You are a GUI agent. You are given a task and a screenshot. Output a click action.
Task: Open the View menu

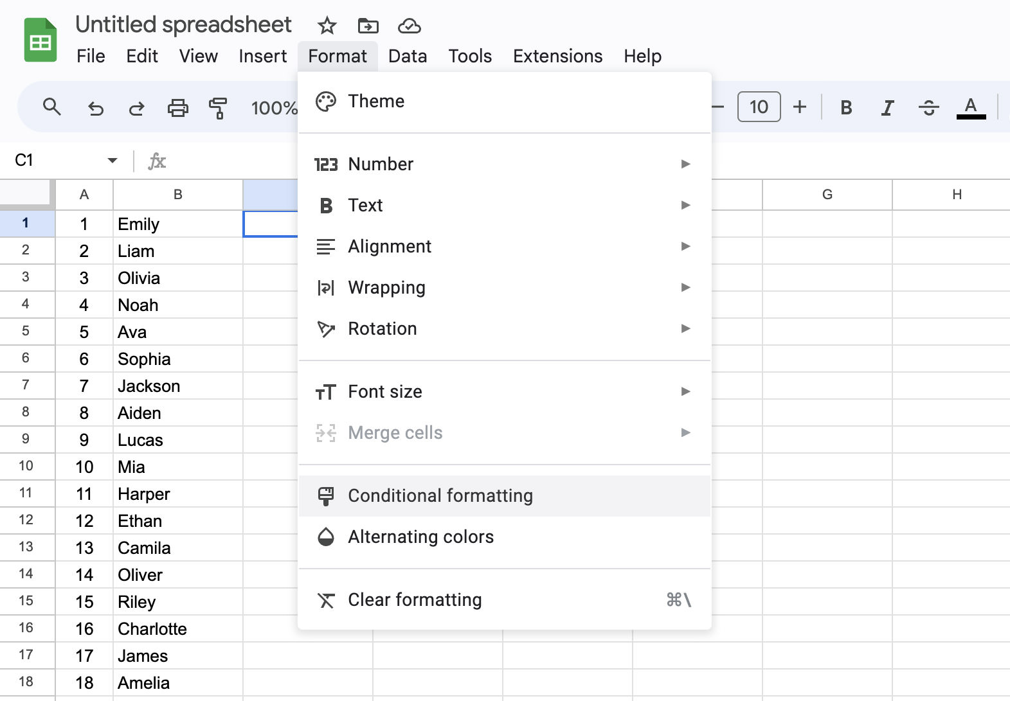pyautogui.click(x=198, y=56)
